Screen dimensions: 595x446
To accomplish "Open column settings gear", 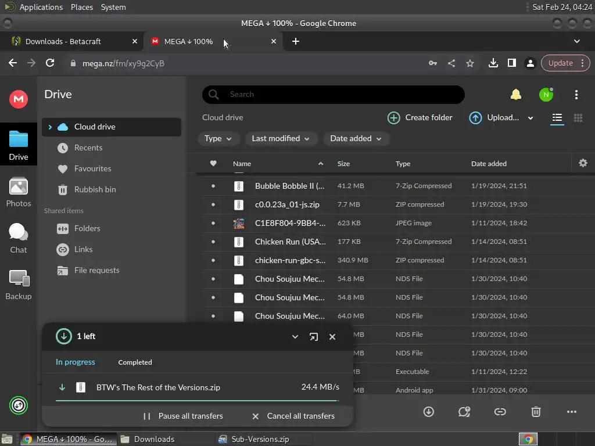I will click(x=583, y=163).
